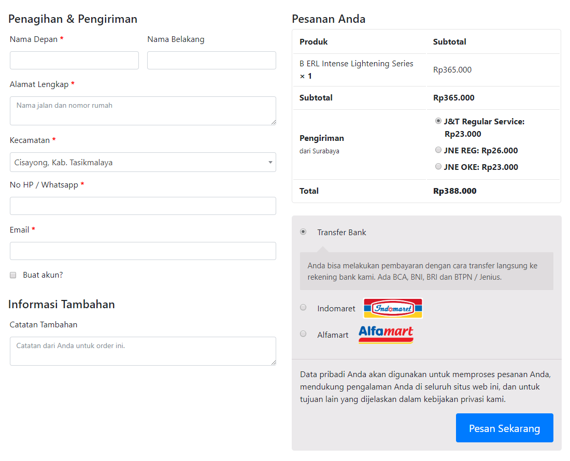Click the Catatan Tambahan resize handle
This screenshot has height=461, width=570.
point(273,363)
